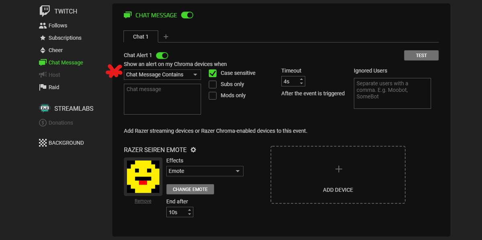Click the Cheer bits icon
Image resolution: width=482 pixels, height=240 pixels.
tap(43, 50)
